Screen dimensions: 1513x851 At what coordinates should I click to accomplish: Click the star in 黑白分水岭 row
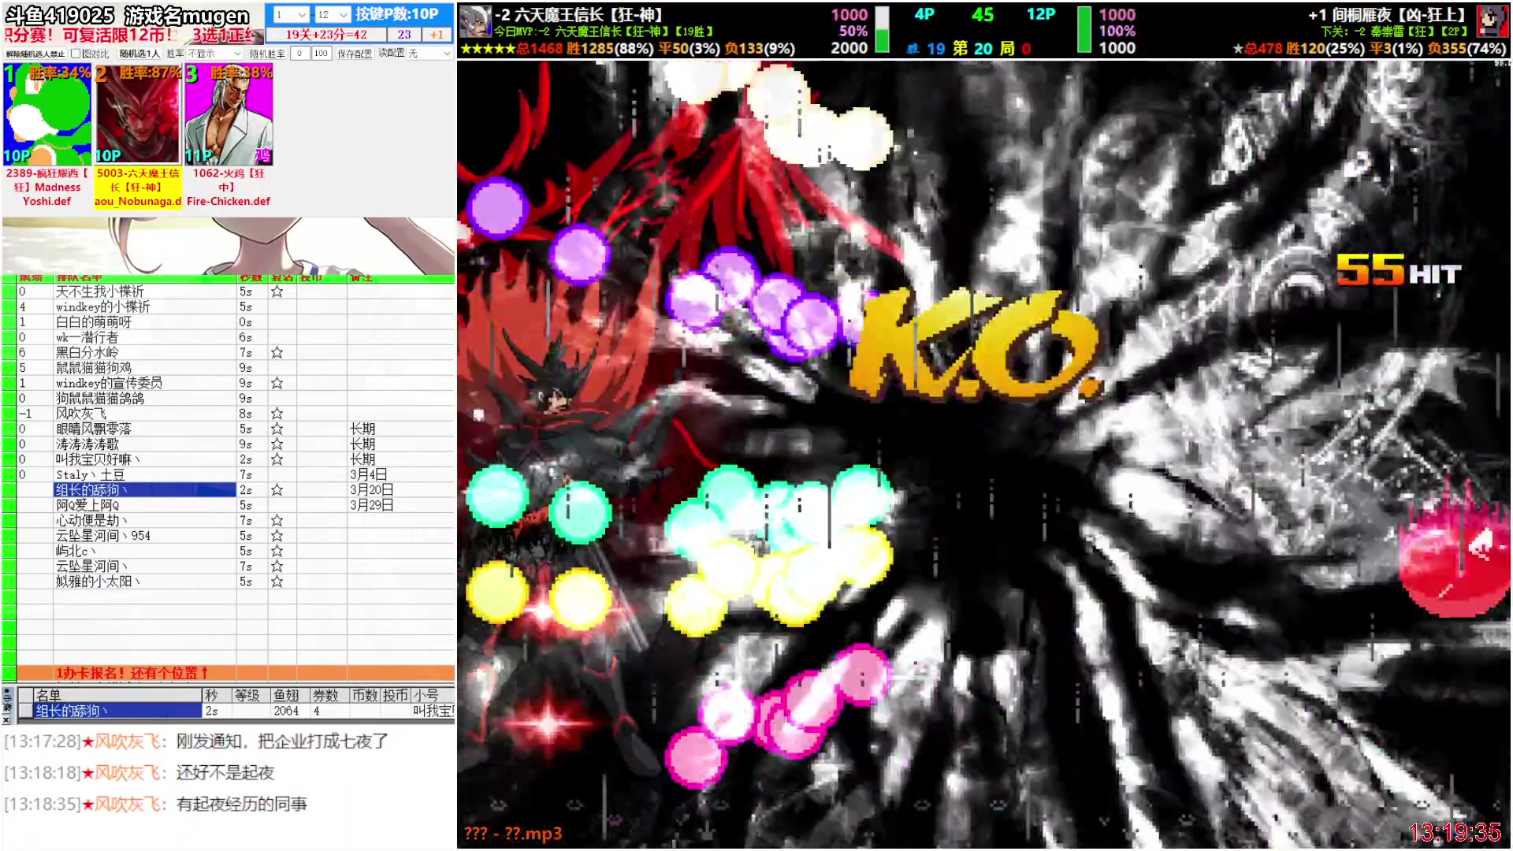277,353
